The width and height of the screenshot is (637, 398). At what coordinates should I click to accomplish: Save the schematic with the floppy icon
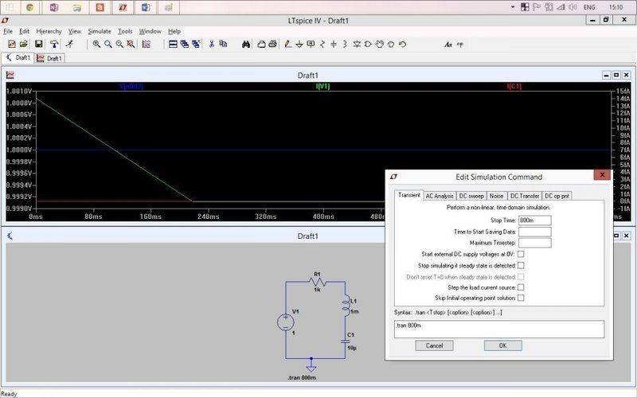pyautogui.click(x=38, y=45)
